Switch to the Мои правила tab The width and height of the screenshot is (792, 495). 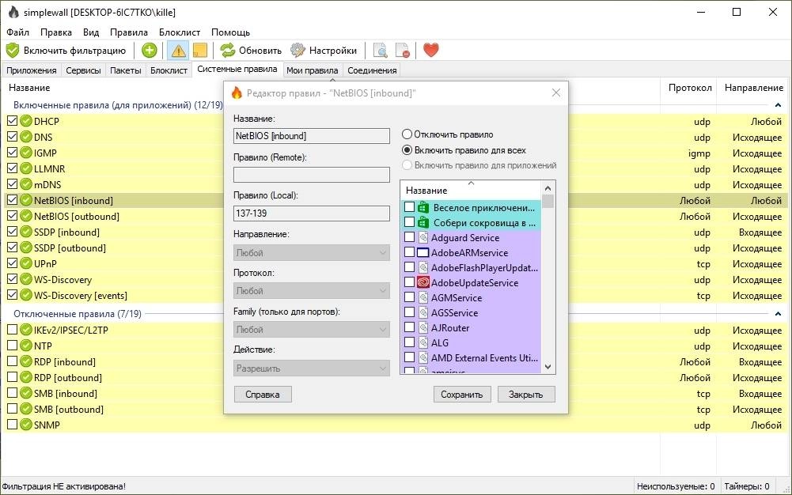[x=313, y=70]
